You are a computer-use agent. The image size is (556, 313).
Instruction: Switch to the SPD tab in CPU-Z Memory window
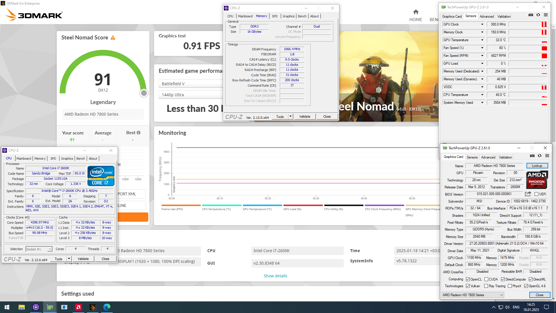(x=275, y=16)
